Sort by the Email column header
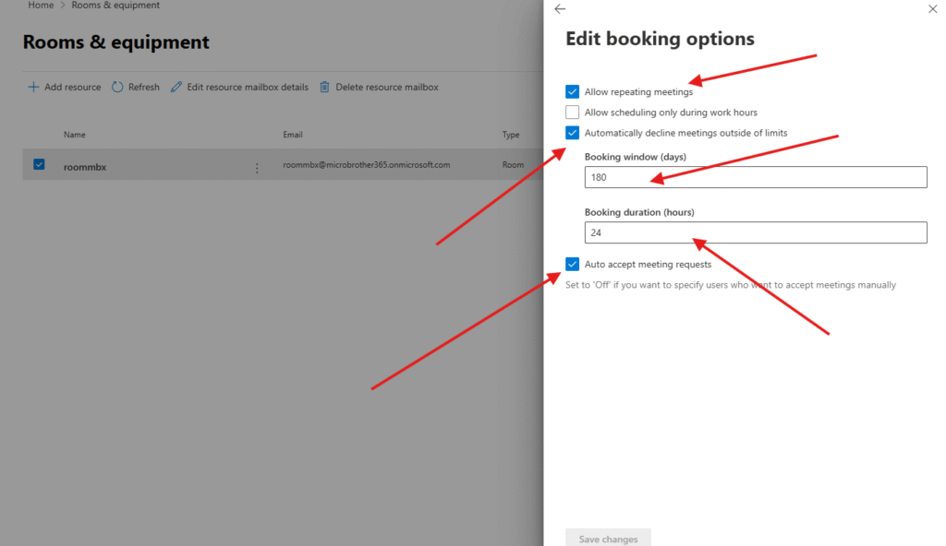Image resolution: width=946 pixels, height=546 pixels. click(293, 135)
